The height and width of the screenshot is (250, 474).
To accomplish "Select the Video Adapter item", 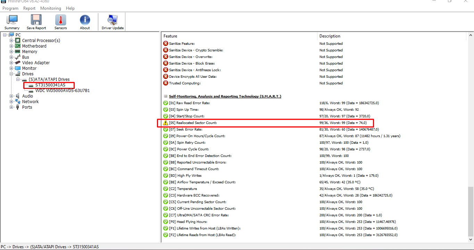I will point(36,62).
